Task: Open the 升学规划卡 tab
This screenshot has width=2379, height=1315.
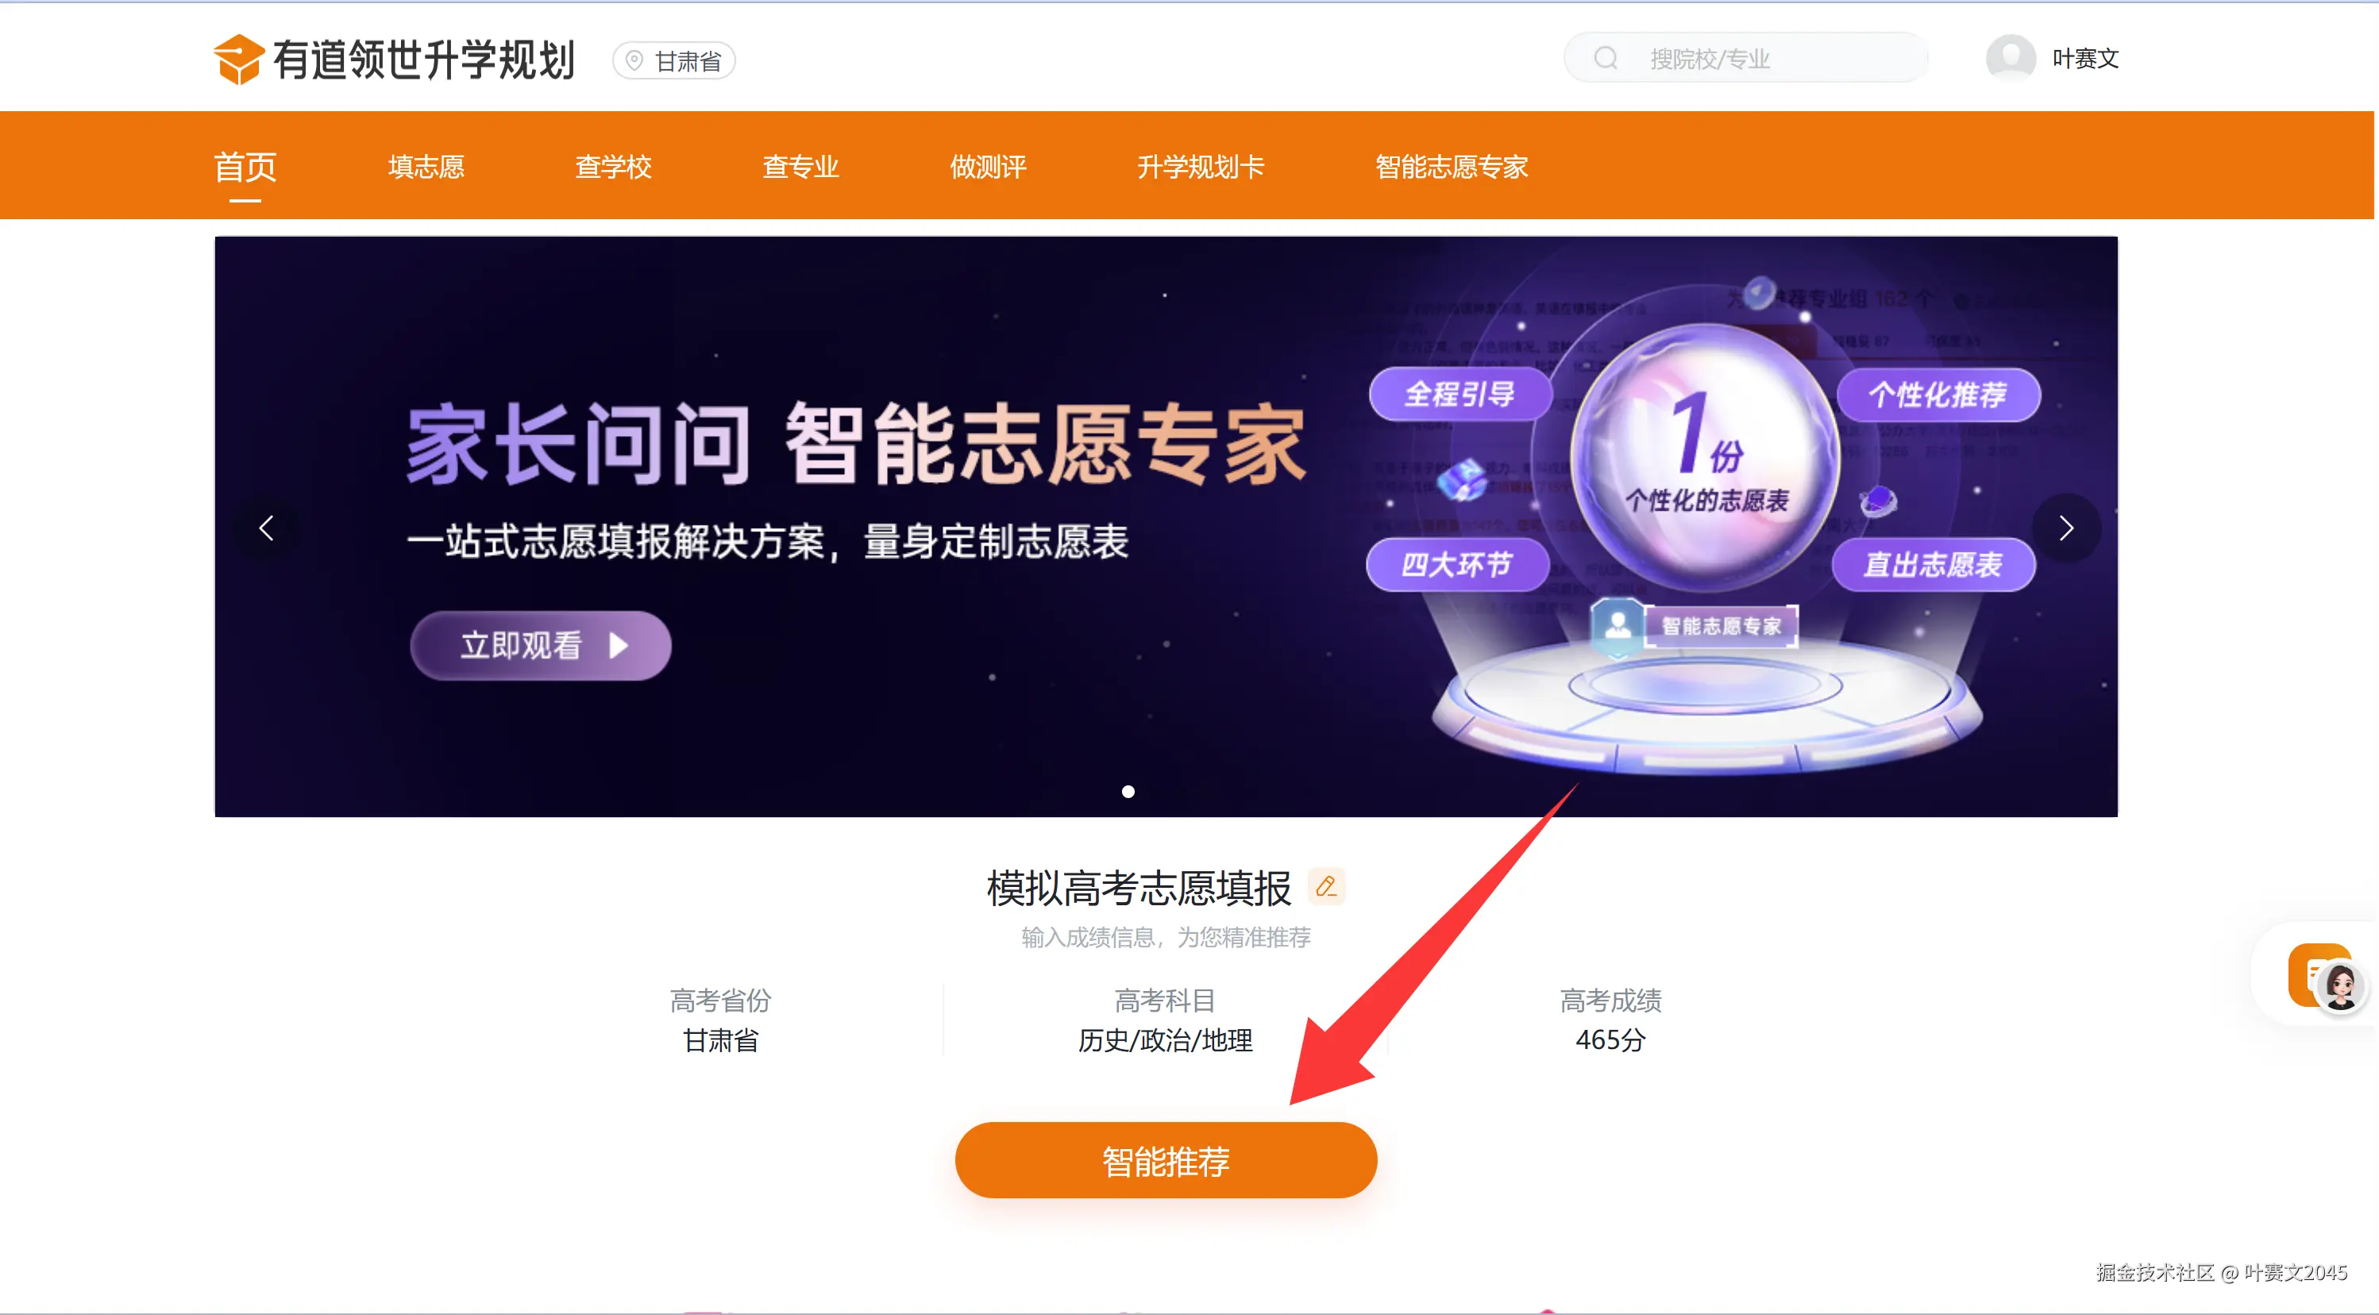Action: pyautogui.click(x=1201, y=167)
